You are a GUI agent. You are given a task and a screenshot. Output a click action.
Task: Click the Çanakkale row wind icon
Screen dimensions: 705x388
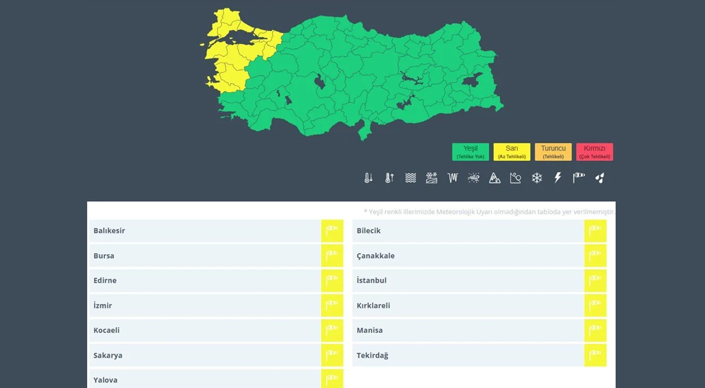coord(595,256)
